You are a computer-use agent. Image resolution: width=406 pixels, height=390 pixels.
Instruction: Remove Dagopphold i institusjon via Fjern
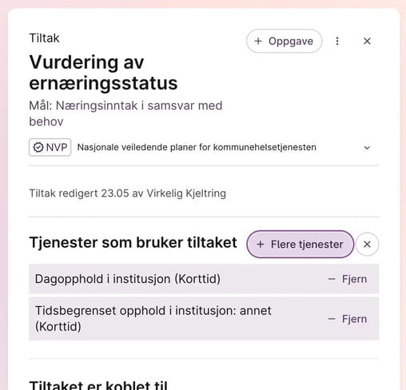pyautogui.click(x=348, y=279)
